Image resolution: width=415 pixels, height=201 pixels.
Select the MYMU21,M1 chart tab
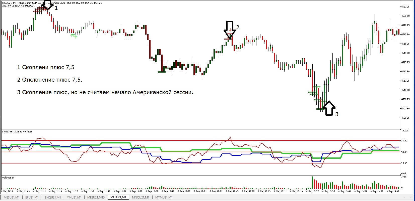[x=164, y=197]
